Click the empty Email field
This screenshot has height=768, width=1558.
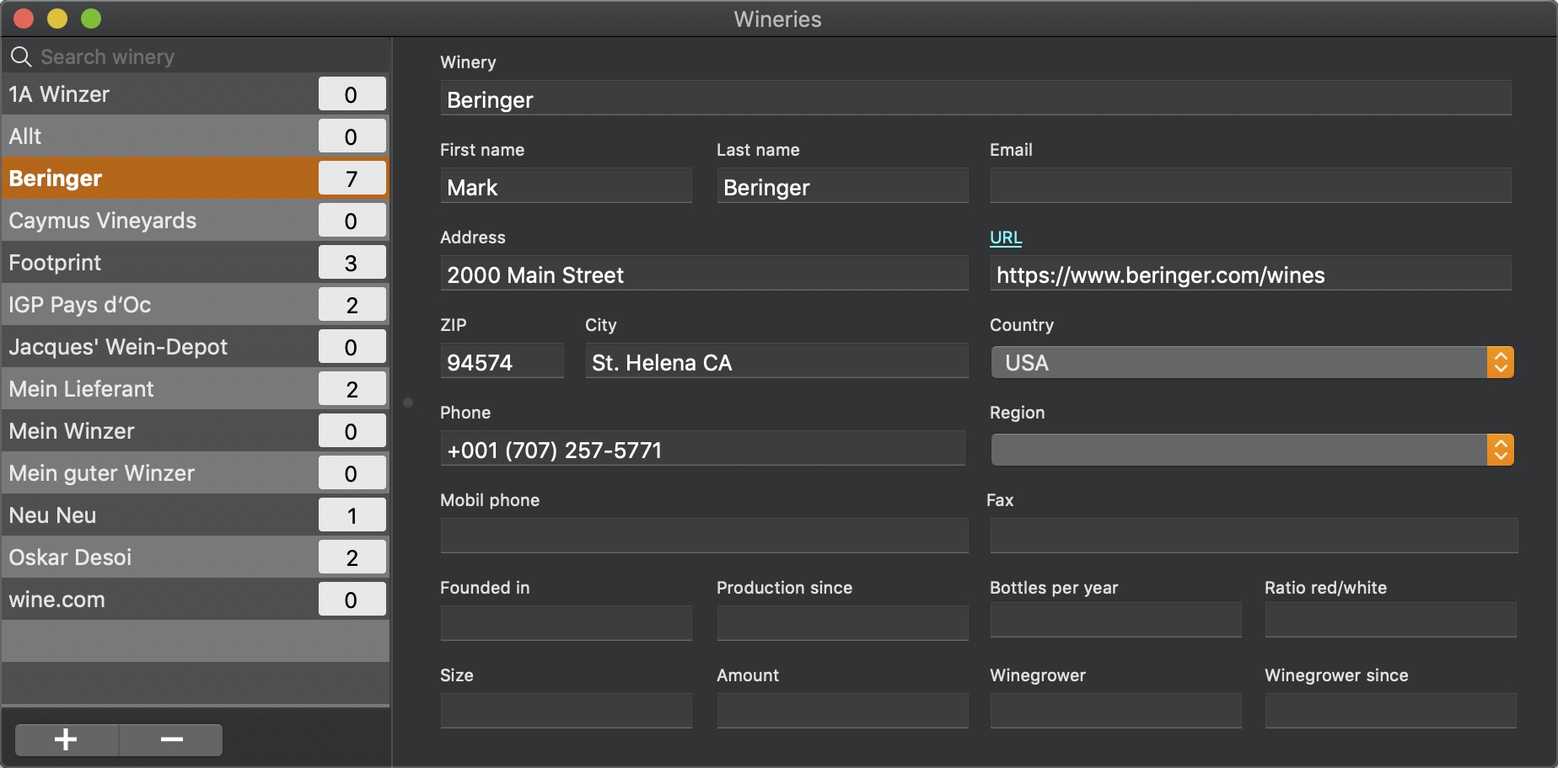point(1250,186)
